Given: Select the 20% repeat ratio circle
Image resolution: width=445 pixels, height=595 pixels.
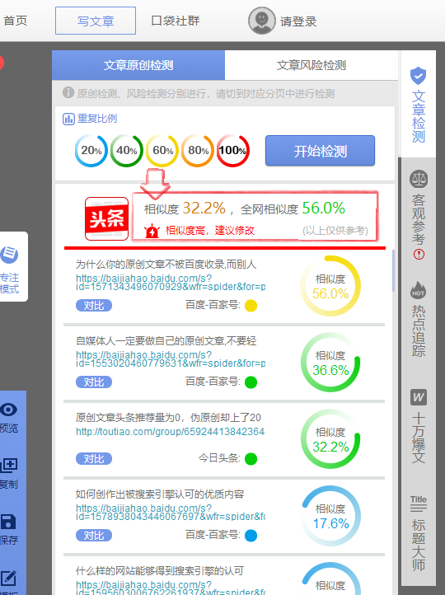Looking at the screenshot, I should click(91, 151).
